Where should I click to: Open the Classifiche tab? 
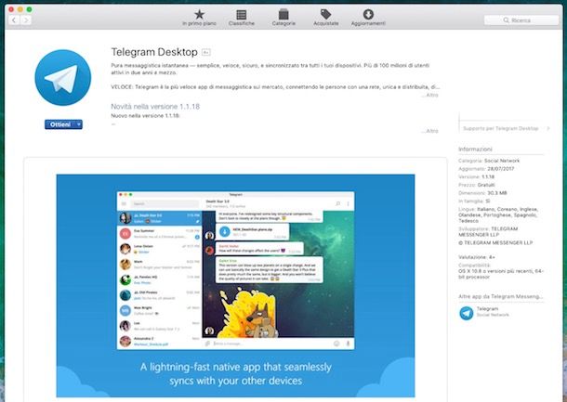(241, 18)
